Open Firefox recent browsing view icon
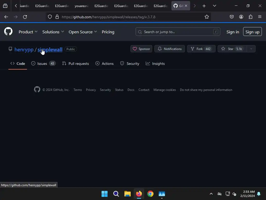 pos(5,6)
